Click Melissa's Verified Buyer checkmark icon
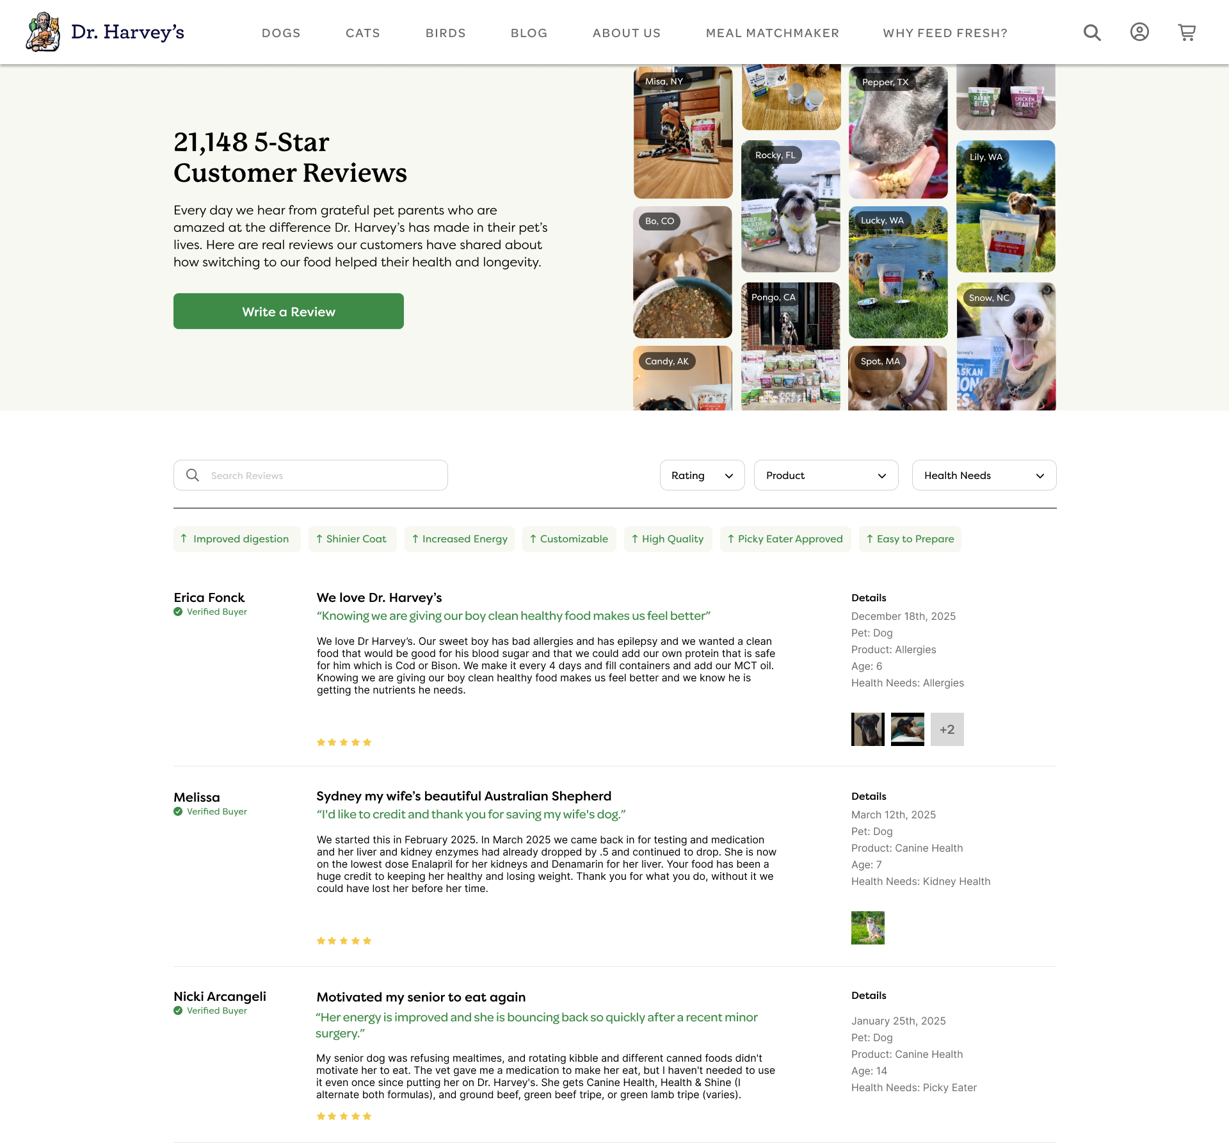The width and height of the screenshot is (1229, 1143). tap(178, 811)
